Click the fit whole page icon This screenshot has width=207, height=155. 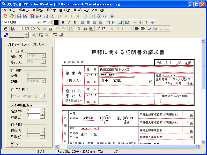tap(99, 16)
